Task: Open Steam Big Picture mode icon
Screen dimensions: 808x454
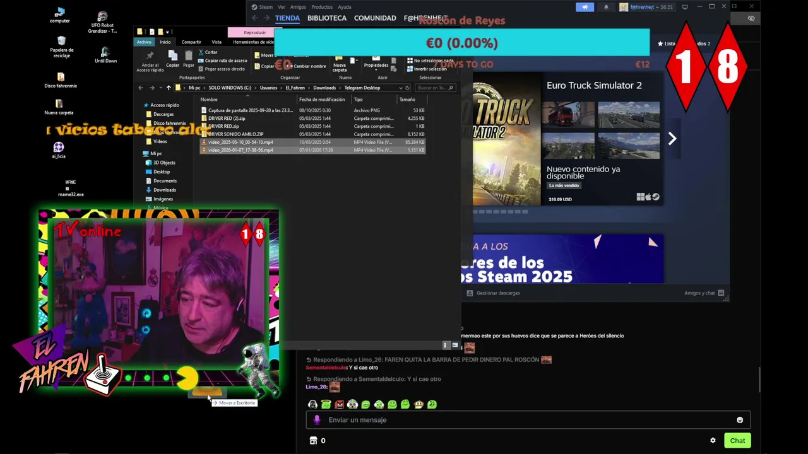Action: point(685,7)
